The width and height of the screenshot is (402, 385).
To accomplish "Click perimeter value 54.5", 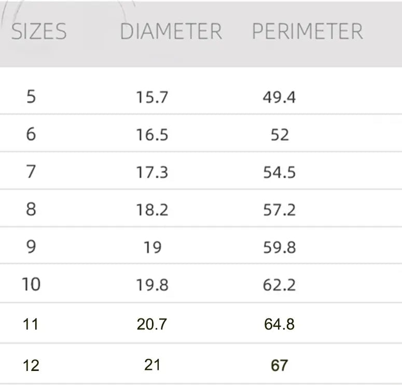I will (279, 172).
